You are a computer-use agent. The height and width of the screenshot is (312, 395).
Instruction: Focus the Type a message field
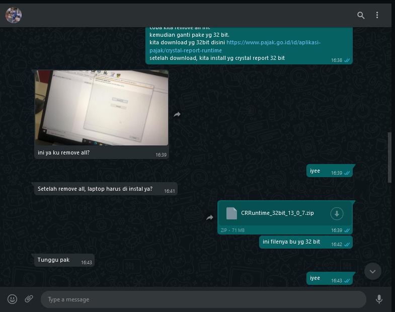(203, 299)
